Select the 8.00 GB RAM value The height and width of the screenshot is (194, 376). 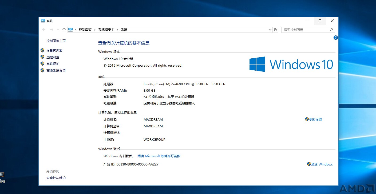[x=149, y=91]
